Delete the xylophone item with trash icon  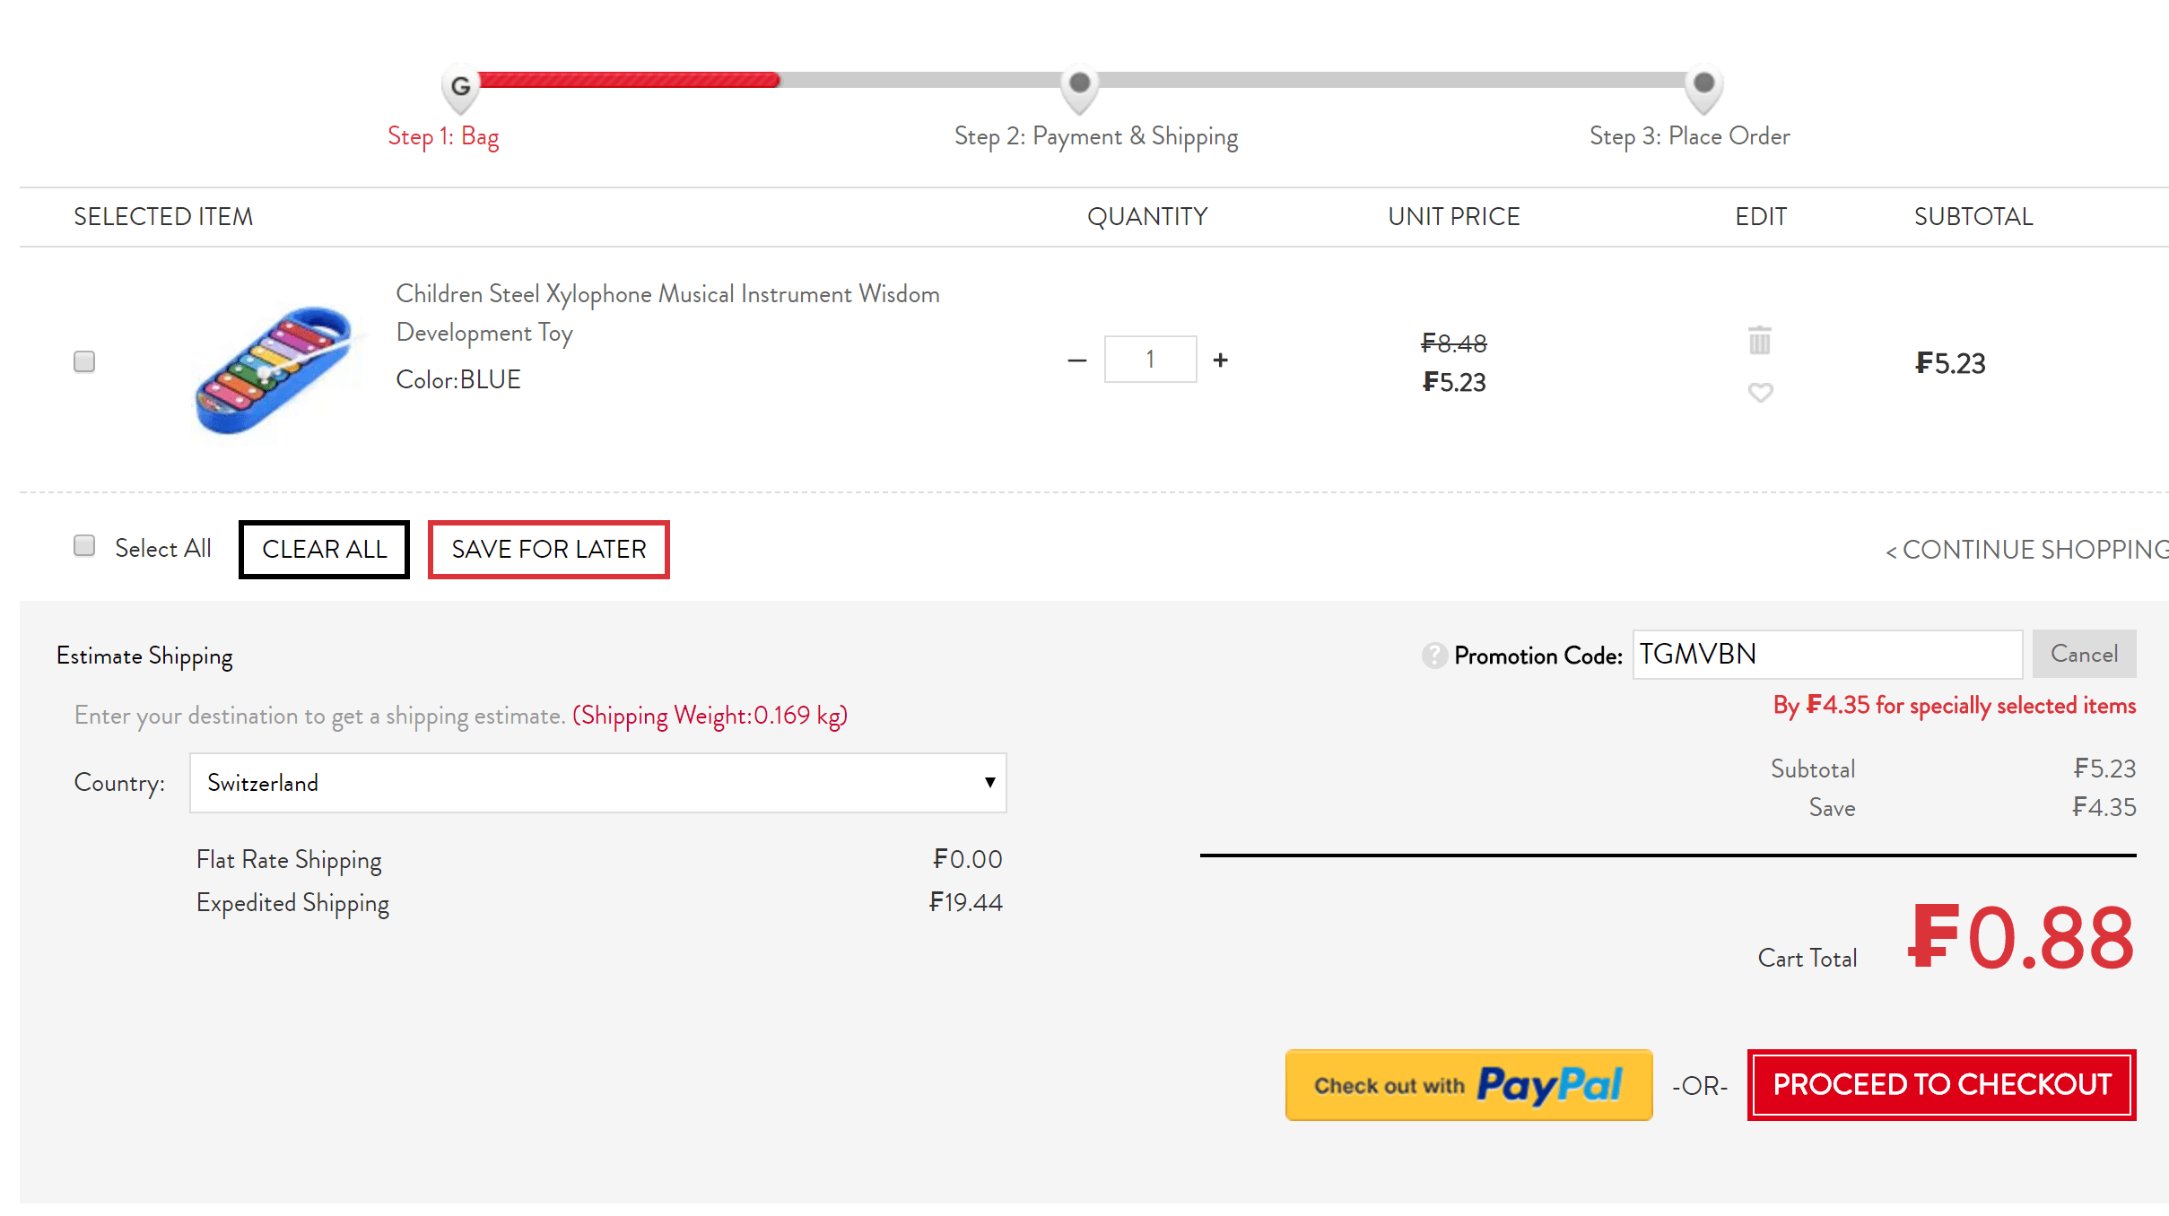point(1760,341)
